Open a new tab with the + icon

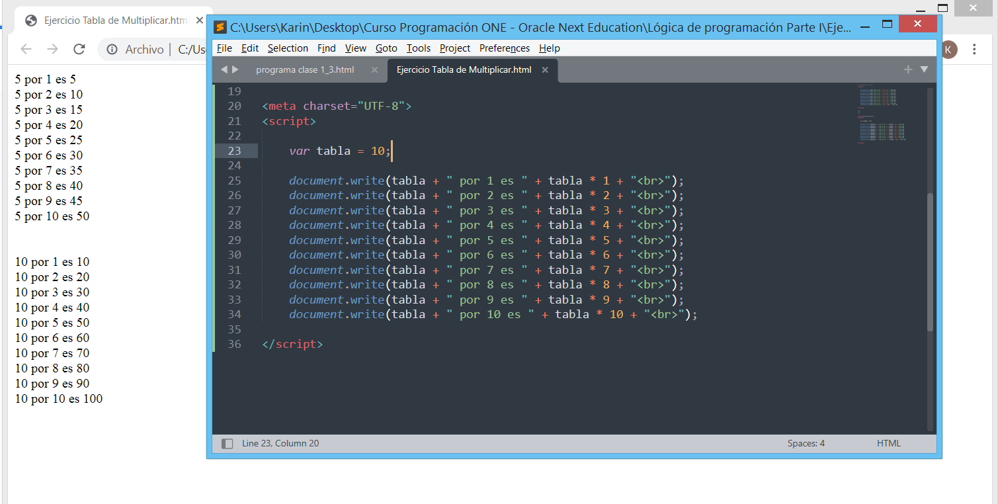click(908, 69)
